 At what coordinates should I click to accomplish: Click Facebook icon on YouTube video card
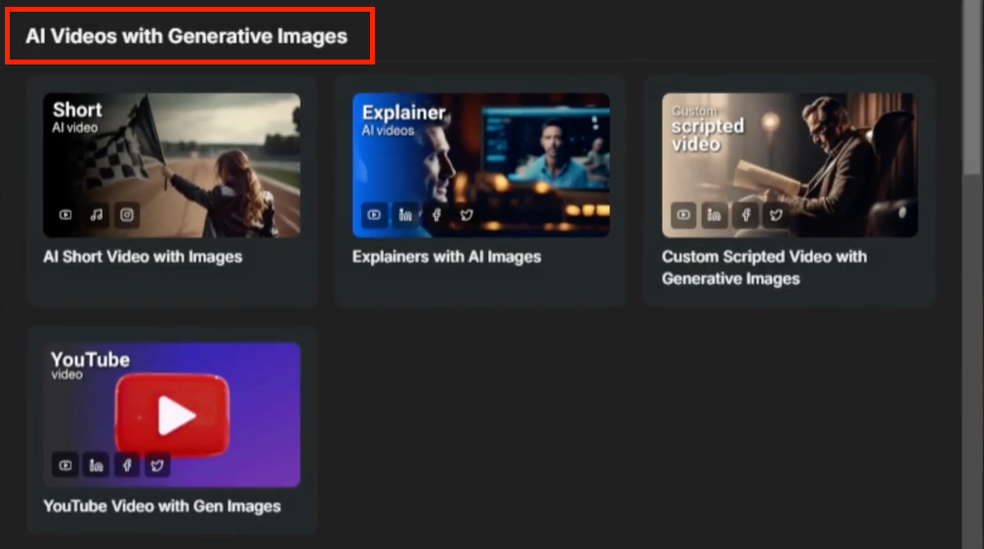tap(127, 465)
